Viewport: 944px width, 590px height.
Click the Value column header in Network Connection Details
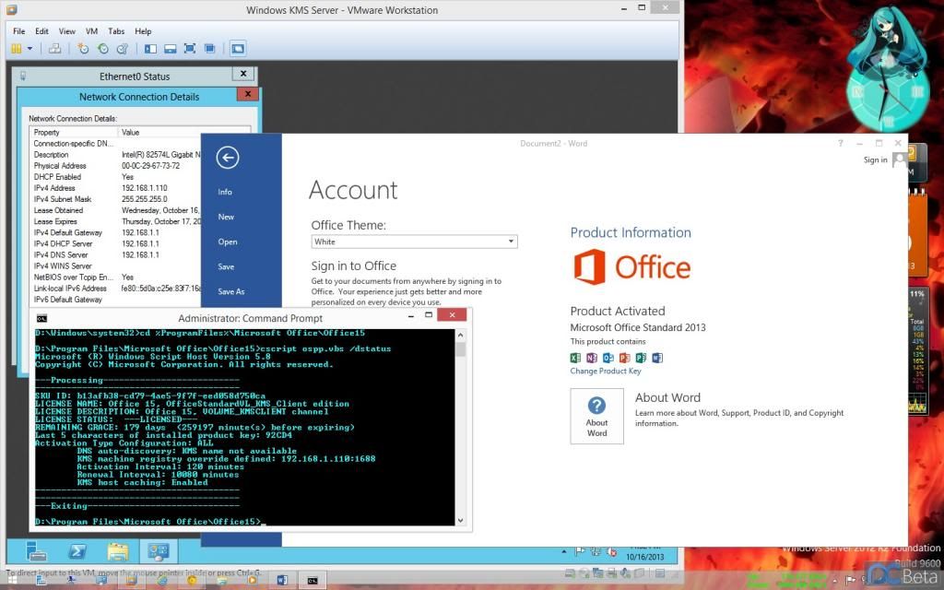(184, 133)
